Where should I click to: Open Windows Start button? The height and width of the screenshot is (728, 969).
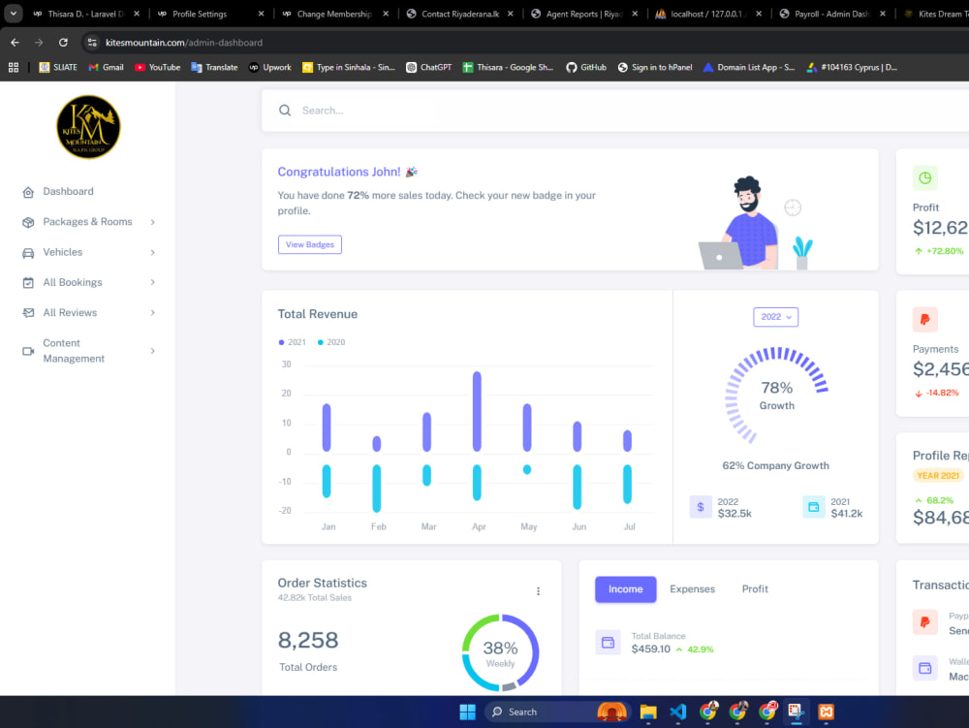467,712
